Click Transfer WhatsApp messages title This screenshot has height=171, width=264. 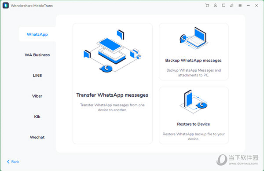112,95
